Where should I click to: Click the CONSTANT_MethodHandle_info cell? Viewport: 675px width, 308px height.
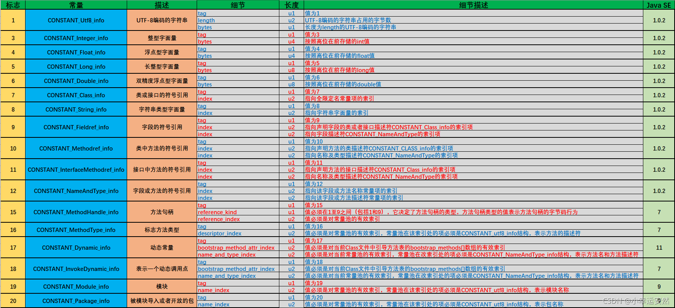tap(76, 212)
